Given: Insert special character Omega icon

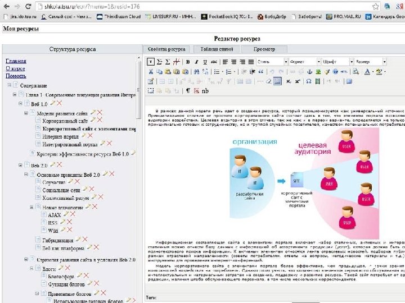Looking at the screenshot, I should tap(309, 81).
